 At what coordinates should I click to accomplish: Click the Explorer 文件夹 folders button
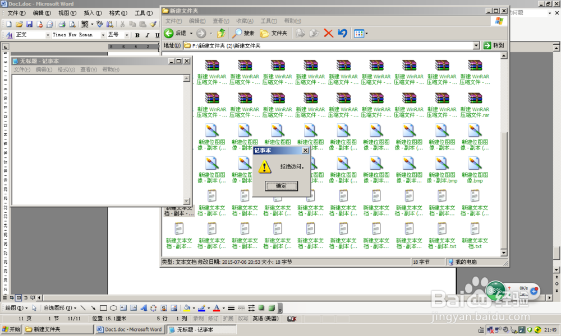(274, 33)
